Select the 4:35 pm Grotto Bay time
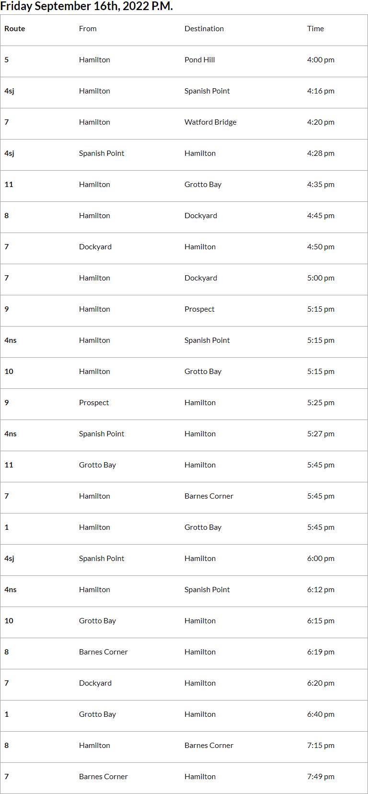Screen dimensions: 368x794 321,185
